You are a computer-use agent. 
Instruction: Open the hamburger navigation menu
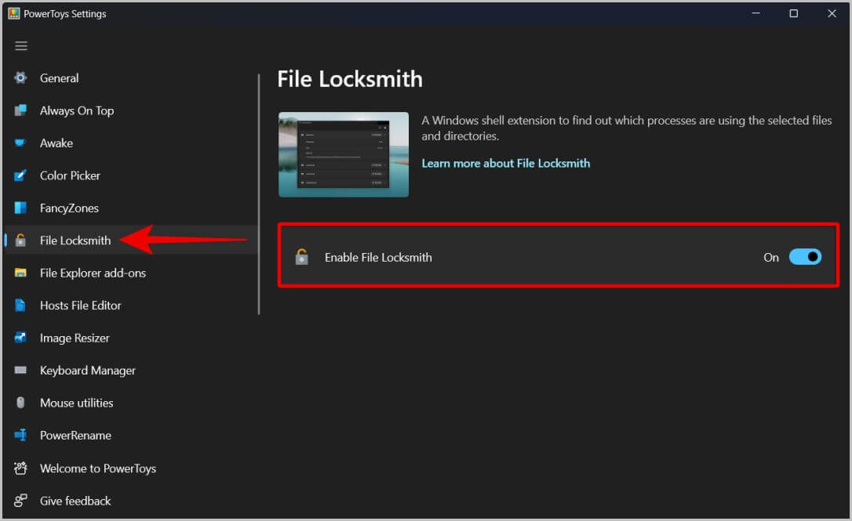pos(21,46)
